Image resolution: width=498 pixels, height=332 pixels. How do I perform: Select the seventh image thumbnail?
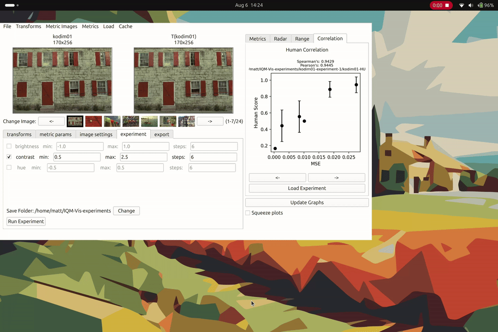point(186,121)
